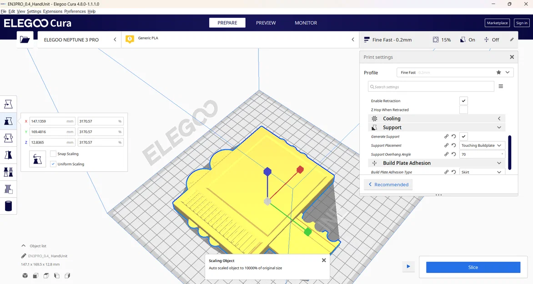Open the Preferences menu

click(75, 11)
